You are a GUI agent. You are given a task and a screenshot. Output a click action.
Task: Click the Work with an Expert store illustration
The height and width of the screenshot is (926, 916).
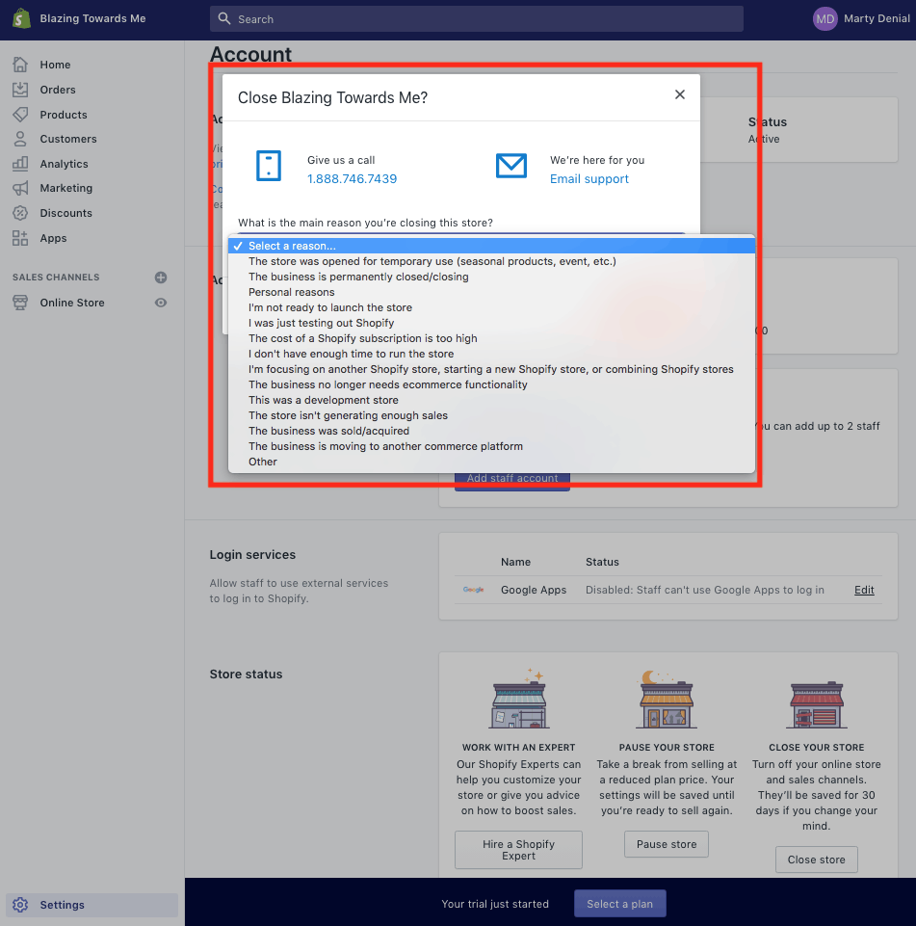(x=519, y=700)
